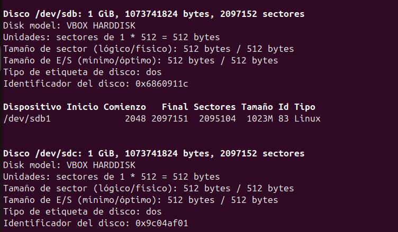398x232 pixels.
Task: Click the Tipo column header
Action: (x=304, y=107)
